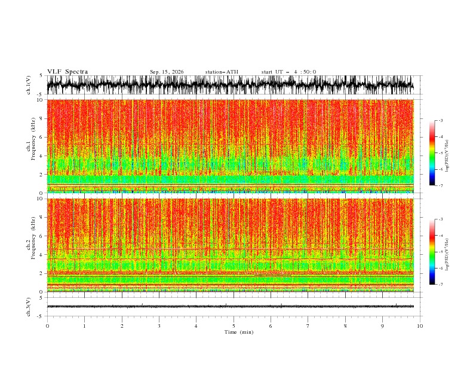Click the ch.2 lower color scale bar
Screen dimensions: 473x366
pos(432,252)
